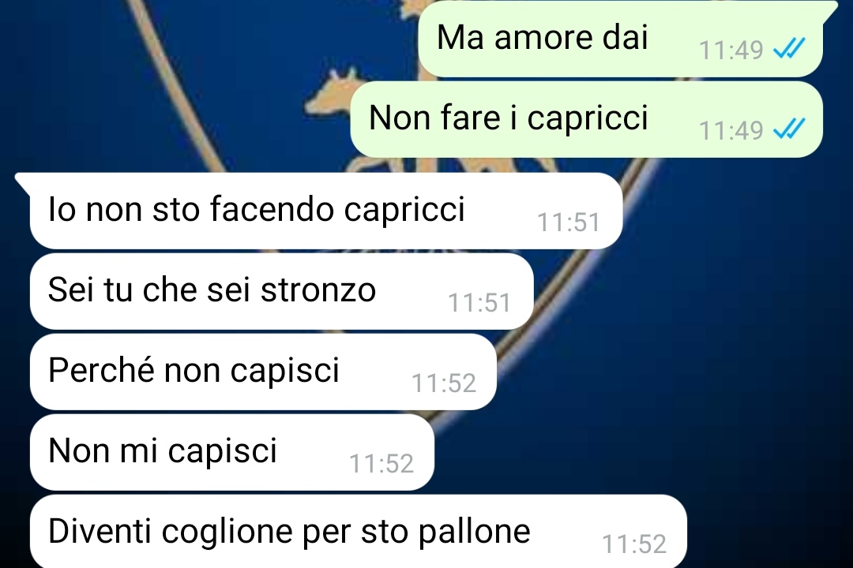This screenshot has height=568, width=853.
Task: Select the 'Diventi coglione per sto pallone' message
Action: pyautogui.click(x=359, y=532)
